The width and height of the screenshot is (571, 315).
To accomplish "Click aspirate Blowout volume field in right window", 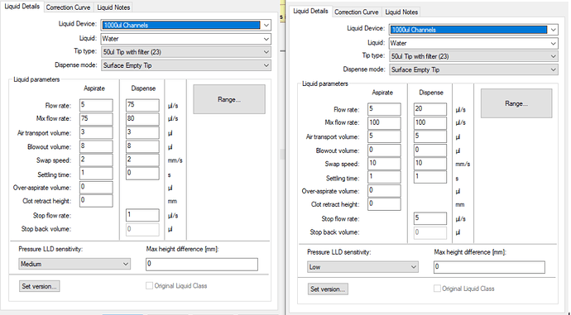I will (x=384, y=150).
